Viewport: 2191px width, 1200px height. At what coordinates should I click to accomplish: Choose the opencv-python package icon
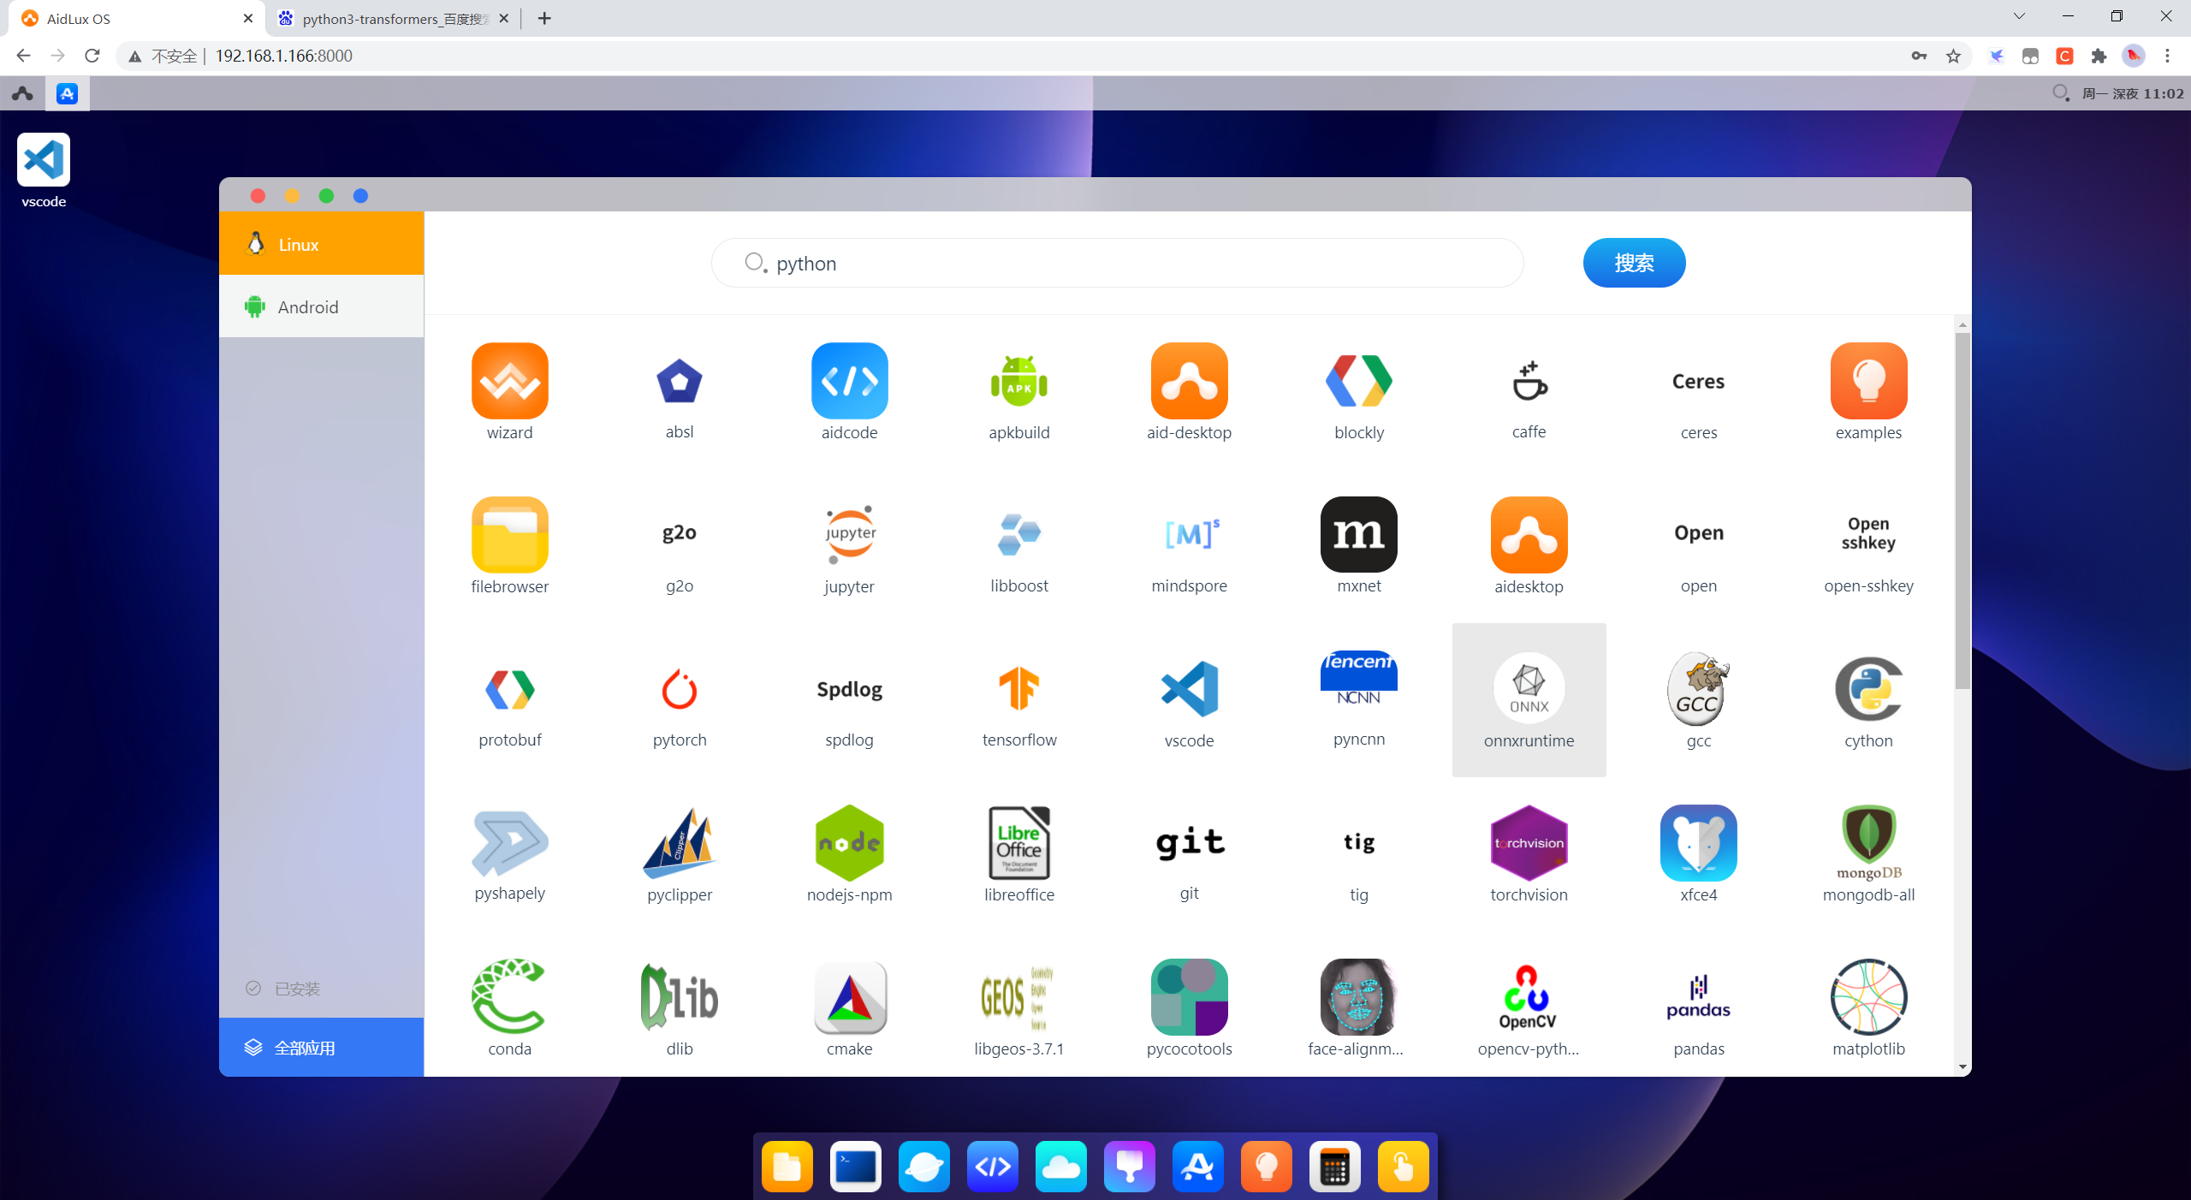click(1529, 997)
